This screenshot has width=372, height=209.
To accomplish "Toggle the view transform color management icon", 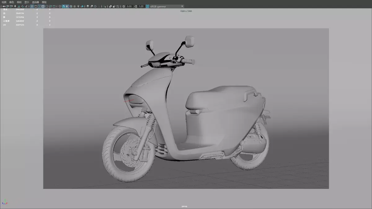I will [x=147, y=6].
